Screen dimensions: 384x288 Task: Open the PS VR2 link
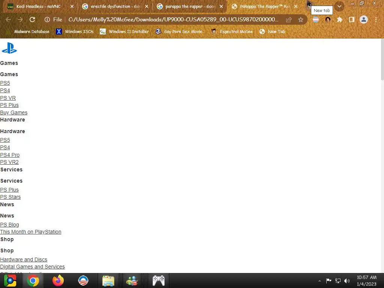pyautogui.click(x=9, y=162)
